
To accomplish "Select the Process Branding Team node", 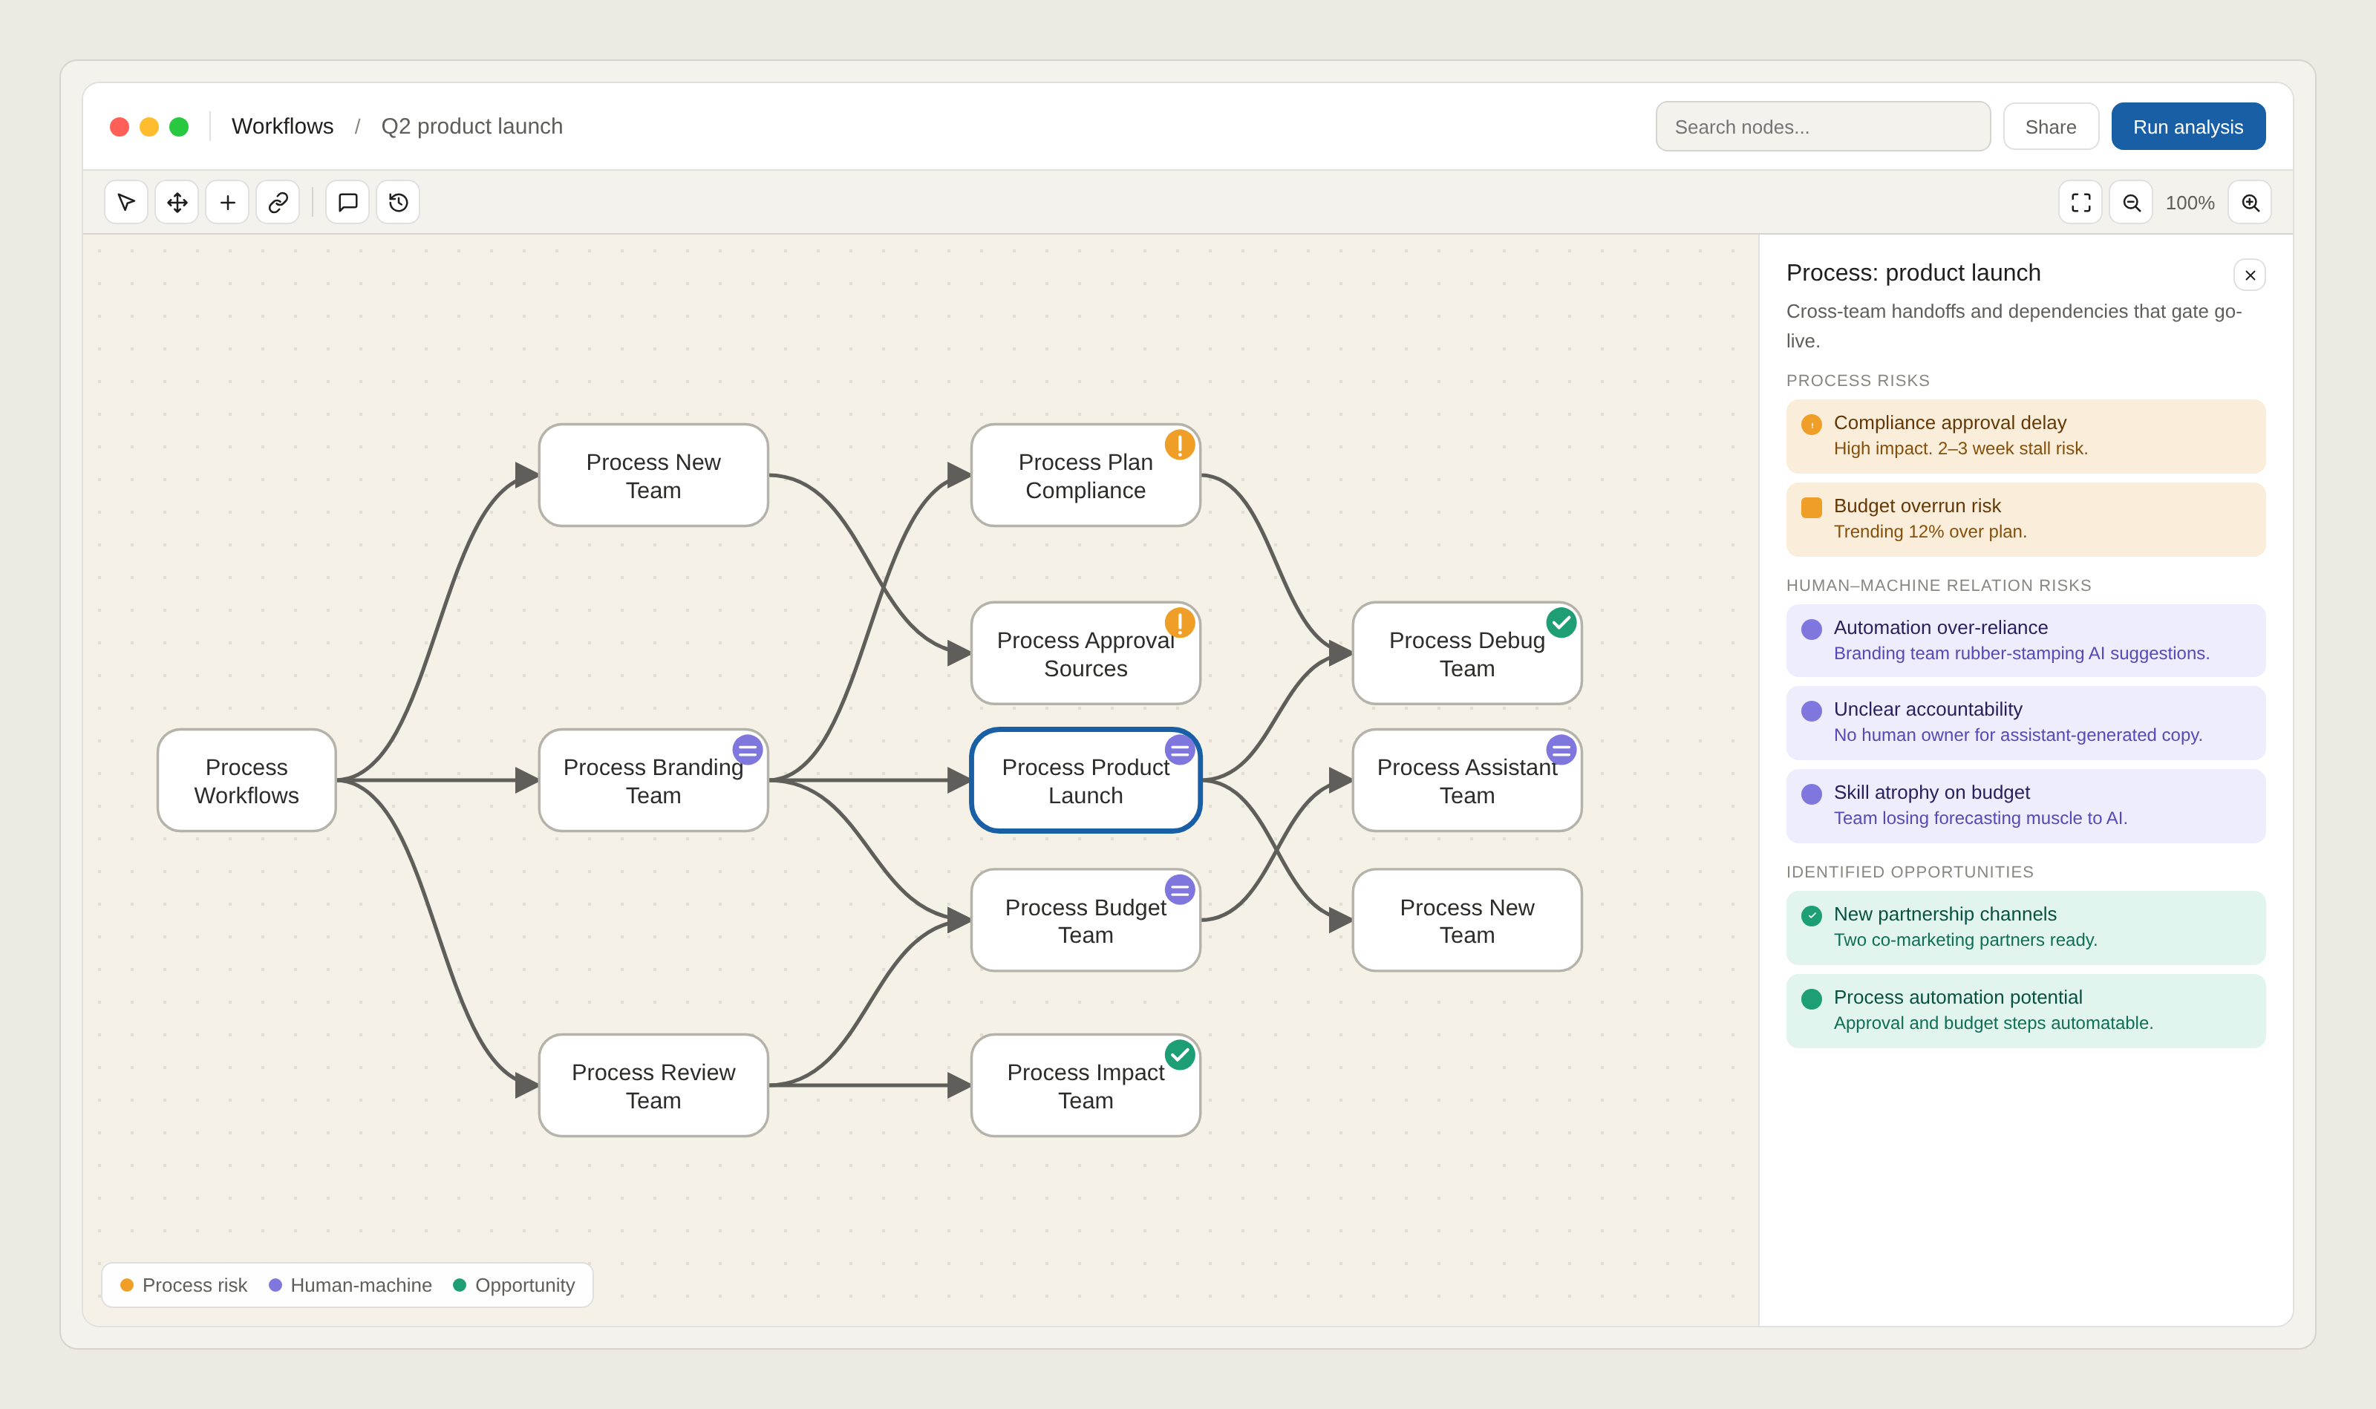I will [653, 780].
